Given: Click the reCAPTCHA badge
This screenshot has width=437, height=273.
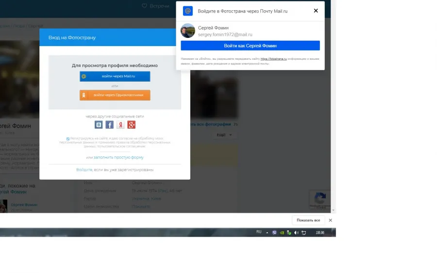Looking at the screenshot, I should coord(320,200).
